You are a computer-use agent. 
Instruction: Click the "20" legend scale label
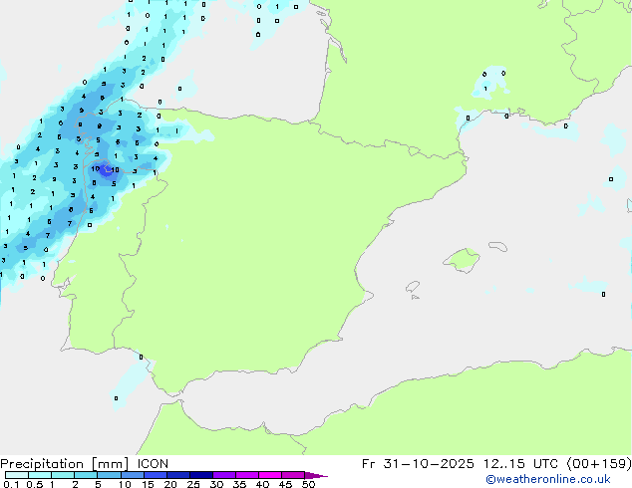click(170, 484)
